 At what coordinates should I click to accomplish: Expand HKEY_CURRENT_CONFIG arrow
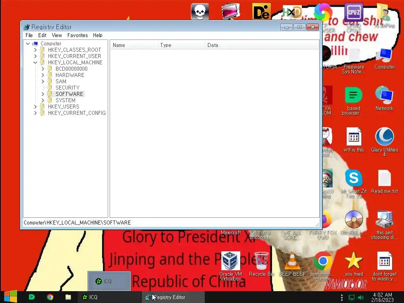coord(35,113)
